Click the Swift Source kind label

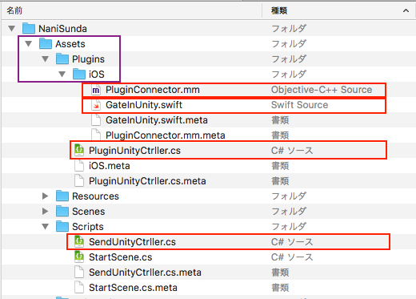pos(299,105)
